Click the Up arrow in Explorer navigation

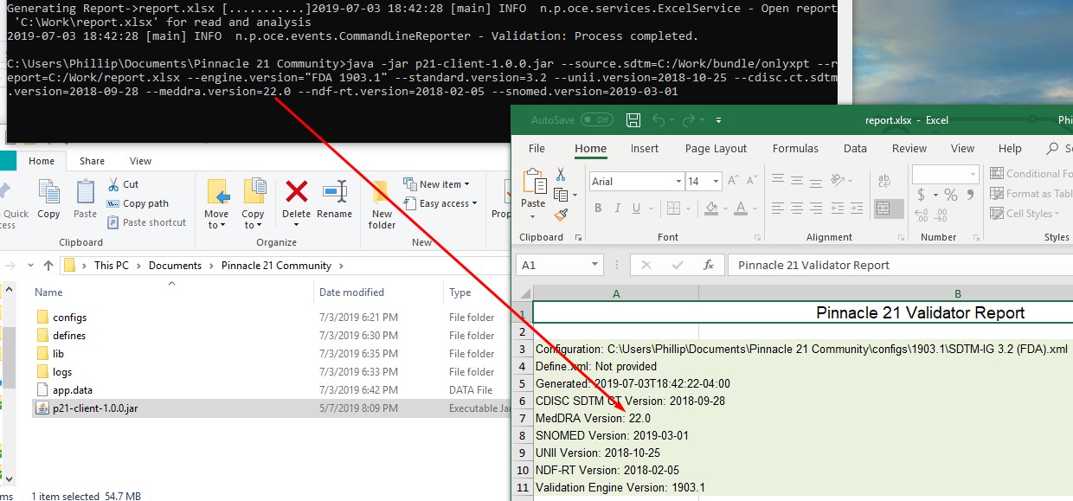pyautogui.click(x=48, y=266)
